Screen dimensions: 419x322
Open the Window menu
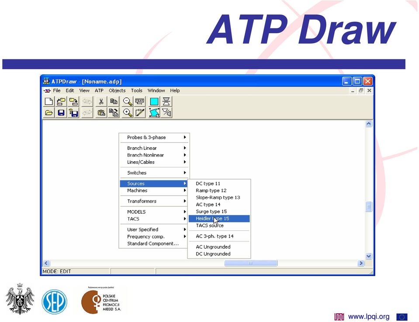click(156, 90)
